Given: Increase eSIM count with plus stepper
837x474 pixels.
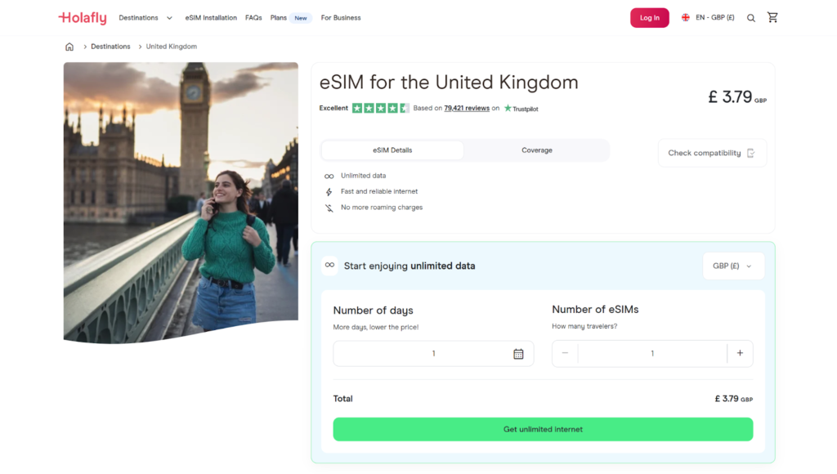Looking at the screenshot, I should click(740, 353).
